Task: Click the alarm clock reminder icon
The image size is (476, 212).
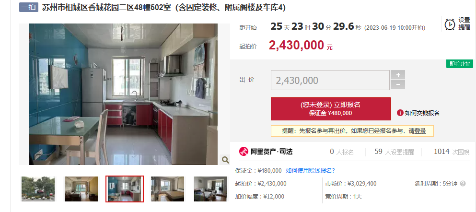Action: (450, 24)
